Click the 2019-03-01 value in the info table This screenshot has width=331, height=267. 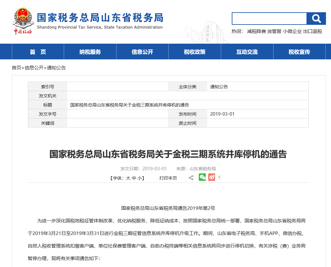222,114
